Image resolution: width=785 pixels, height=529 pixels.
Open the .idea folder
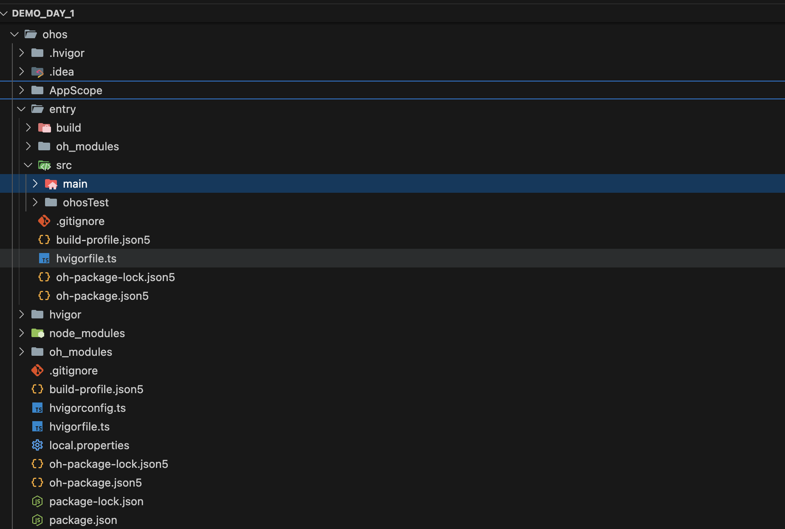(x=62, y=71)
